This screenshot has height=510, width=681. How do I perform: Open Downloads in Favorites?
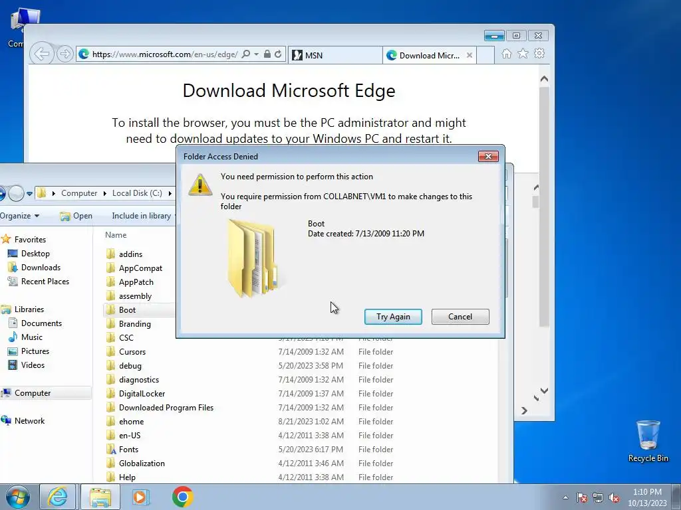point(41,268)
